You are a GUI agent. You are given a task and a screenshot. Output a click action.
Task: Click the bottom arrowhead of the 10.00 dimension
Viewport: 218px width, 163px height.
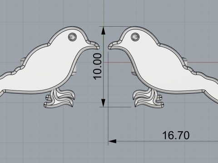[104, 103]
